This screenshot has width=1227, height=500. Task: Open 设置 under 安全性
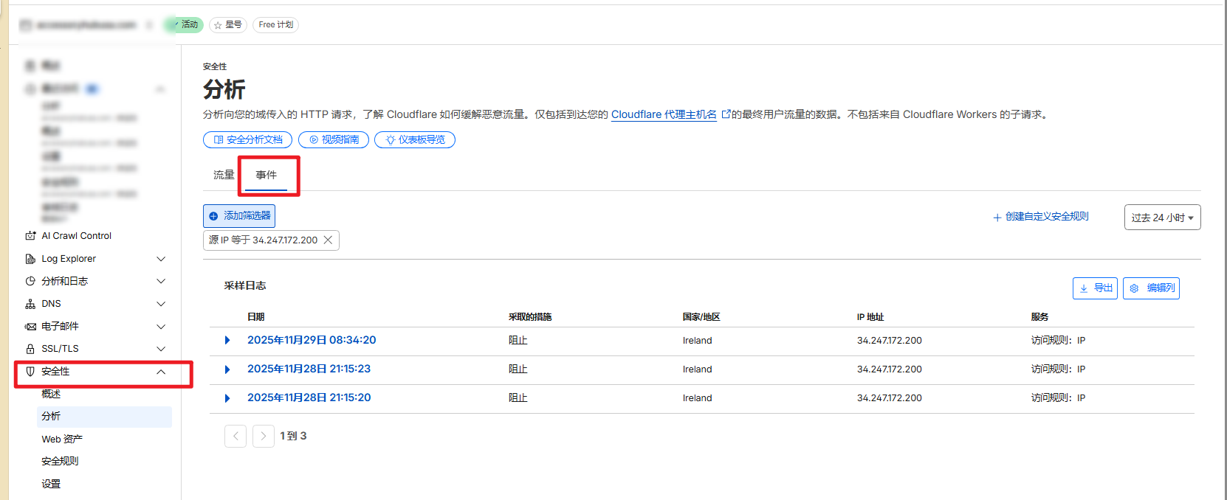click(51, 485)
